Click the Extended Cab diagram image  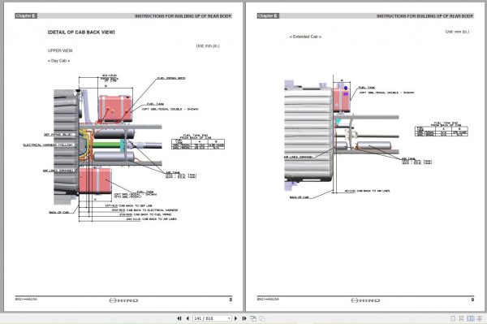[376, 136]
